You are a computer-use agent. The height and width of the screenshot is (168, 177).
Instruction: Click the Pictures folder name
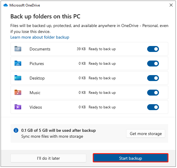tap(37, 64)
